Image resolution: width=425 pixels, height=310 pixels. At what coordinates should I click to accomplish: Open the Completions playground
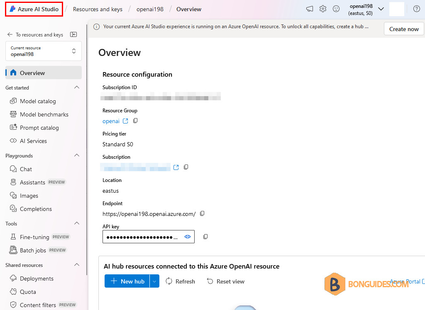click(31, 209)
